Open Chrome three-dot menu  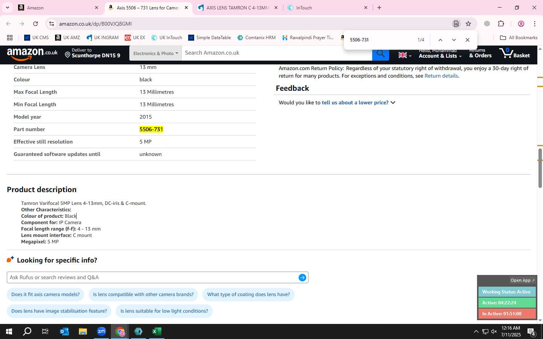coord(535,24)
